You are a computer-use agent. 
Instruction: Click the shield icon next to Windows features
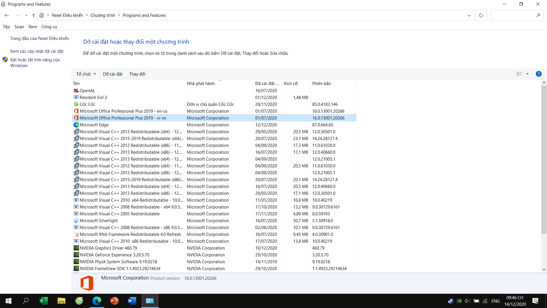coord(5,60)
